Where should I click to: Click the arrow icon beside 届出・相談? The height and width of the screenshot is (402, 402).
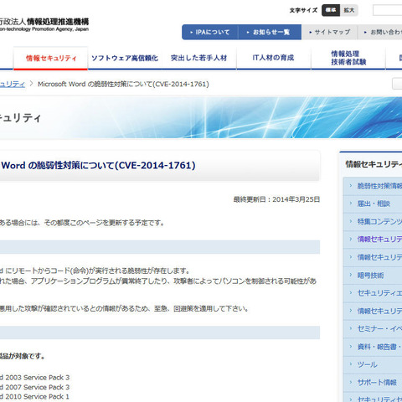(351, 204)
